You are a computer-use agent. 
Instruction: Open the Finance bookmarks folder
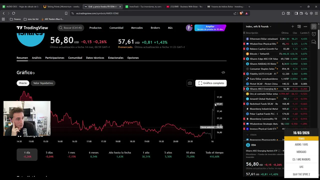coord(15,19)
